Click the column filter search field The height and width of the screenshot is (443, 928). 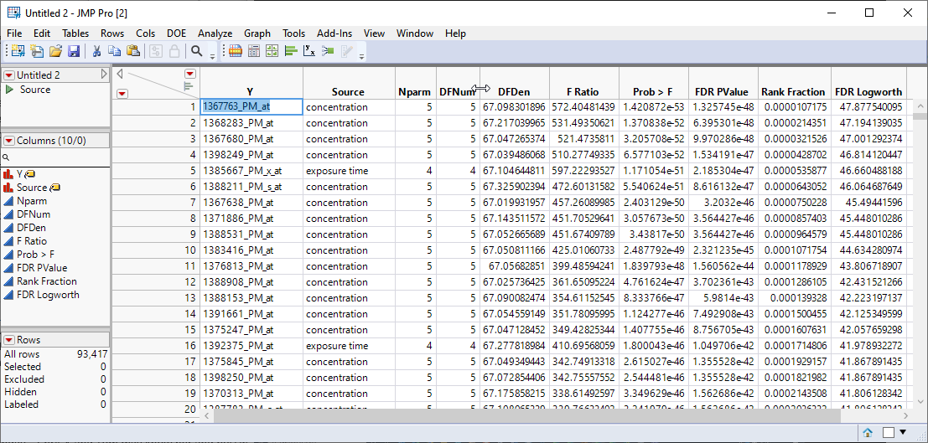tap(55, 157)
